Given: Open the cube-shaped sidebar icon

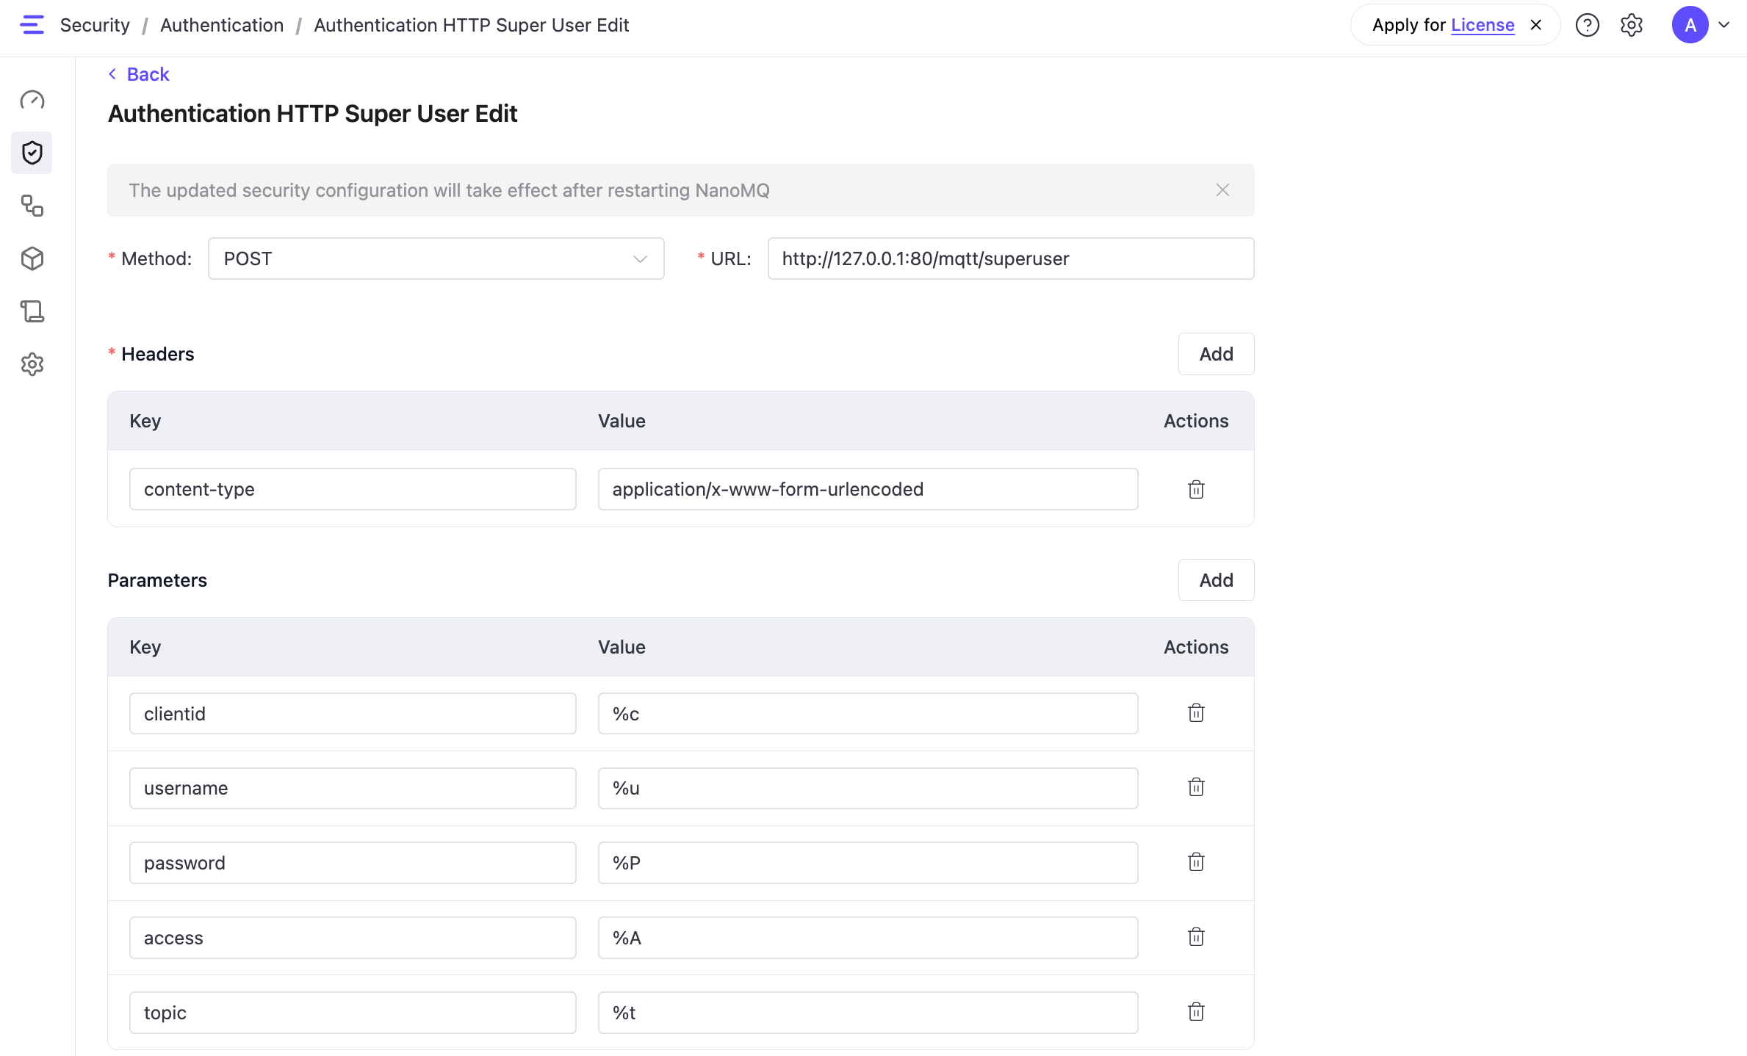Looking at the screenshot, I should (32, 258).
